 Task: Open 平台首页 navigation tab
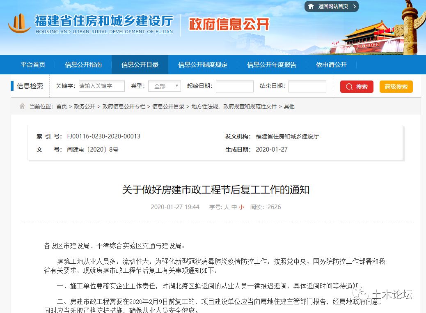(33, 65)
